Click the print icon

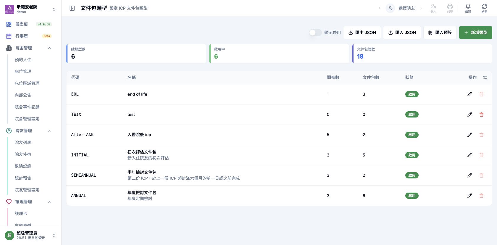coord(450,8)
